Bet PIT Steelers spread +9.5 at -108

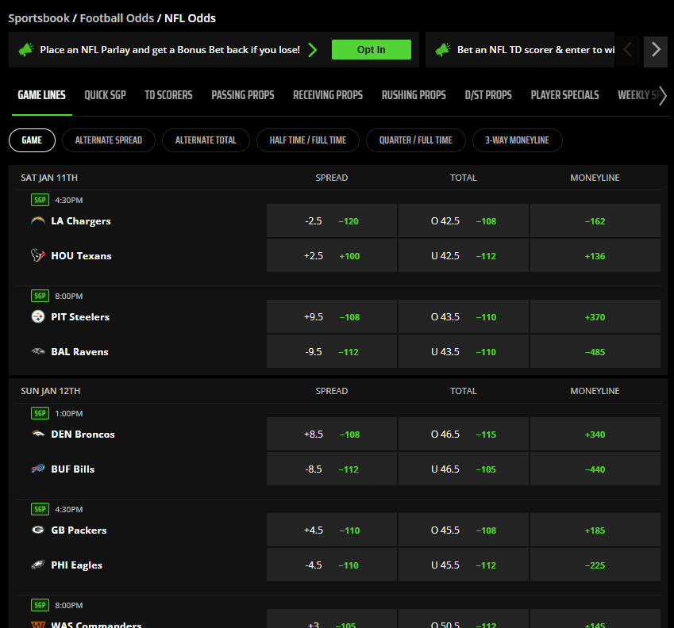(x=332, y=317)
